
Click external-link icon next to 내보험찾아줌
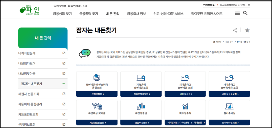click(64, 73)
